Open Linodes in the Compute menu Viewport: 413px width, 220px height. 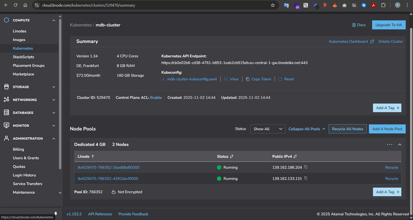[20, 31]
